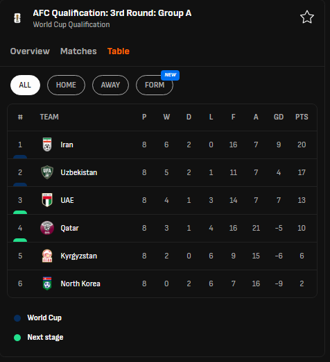Open North Korea's team crest
The image size is (330, 362).
click(x=47, y=283)
